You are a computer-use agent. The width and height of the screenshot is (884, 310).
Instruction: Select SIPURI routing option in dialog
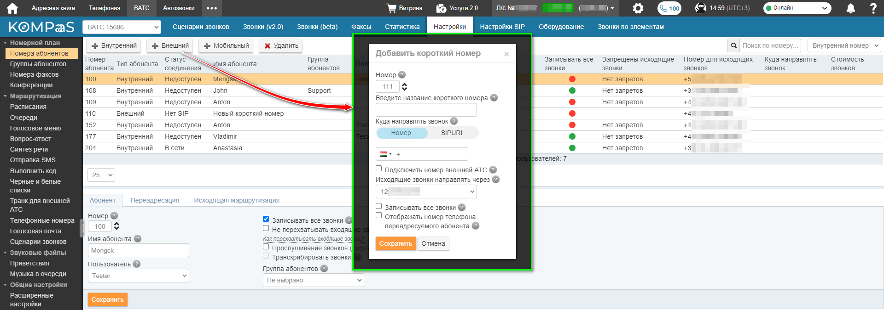(x=452, y=133)
